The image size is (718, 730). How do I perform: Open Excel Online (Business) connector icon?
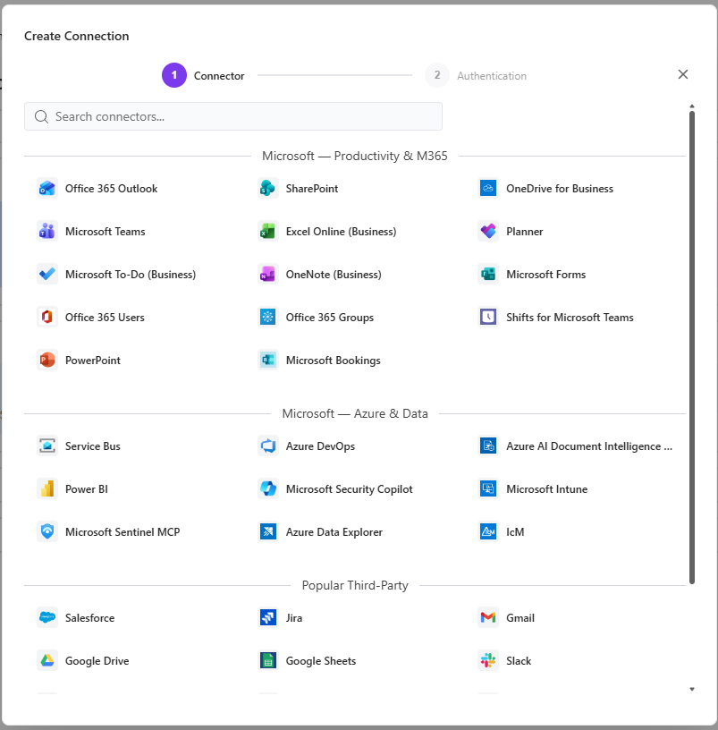point(268,232)
